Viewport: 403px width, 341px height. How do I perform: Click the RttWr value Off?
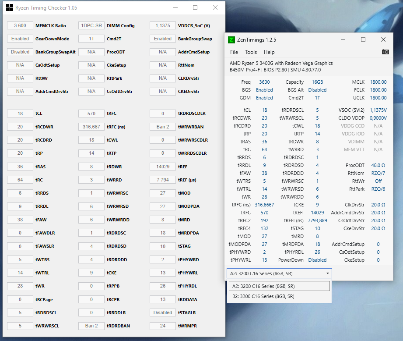click(378, 181)
